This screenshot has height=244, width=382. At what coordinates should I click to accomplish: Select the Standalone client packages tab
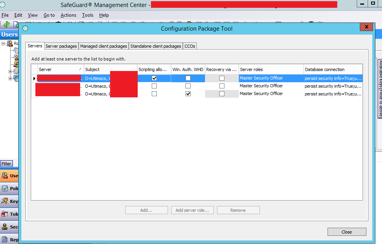point(156,46)
